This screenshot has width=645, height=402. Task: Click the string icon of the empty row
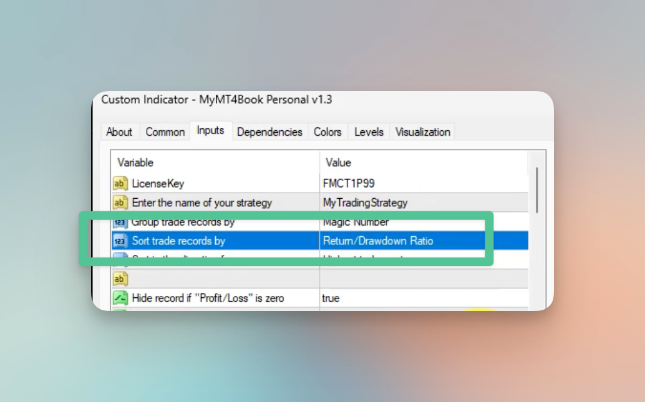pyautogui.click(x=120, y=279)
